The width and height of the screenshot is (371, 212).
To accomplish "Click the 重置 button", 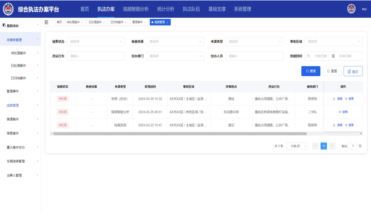I will pyautogui.click(x=332, y=71).
